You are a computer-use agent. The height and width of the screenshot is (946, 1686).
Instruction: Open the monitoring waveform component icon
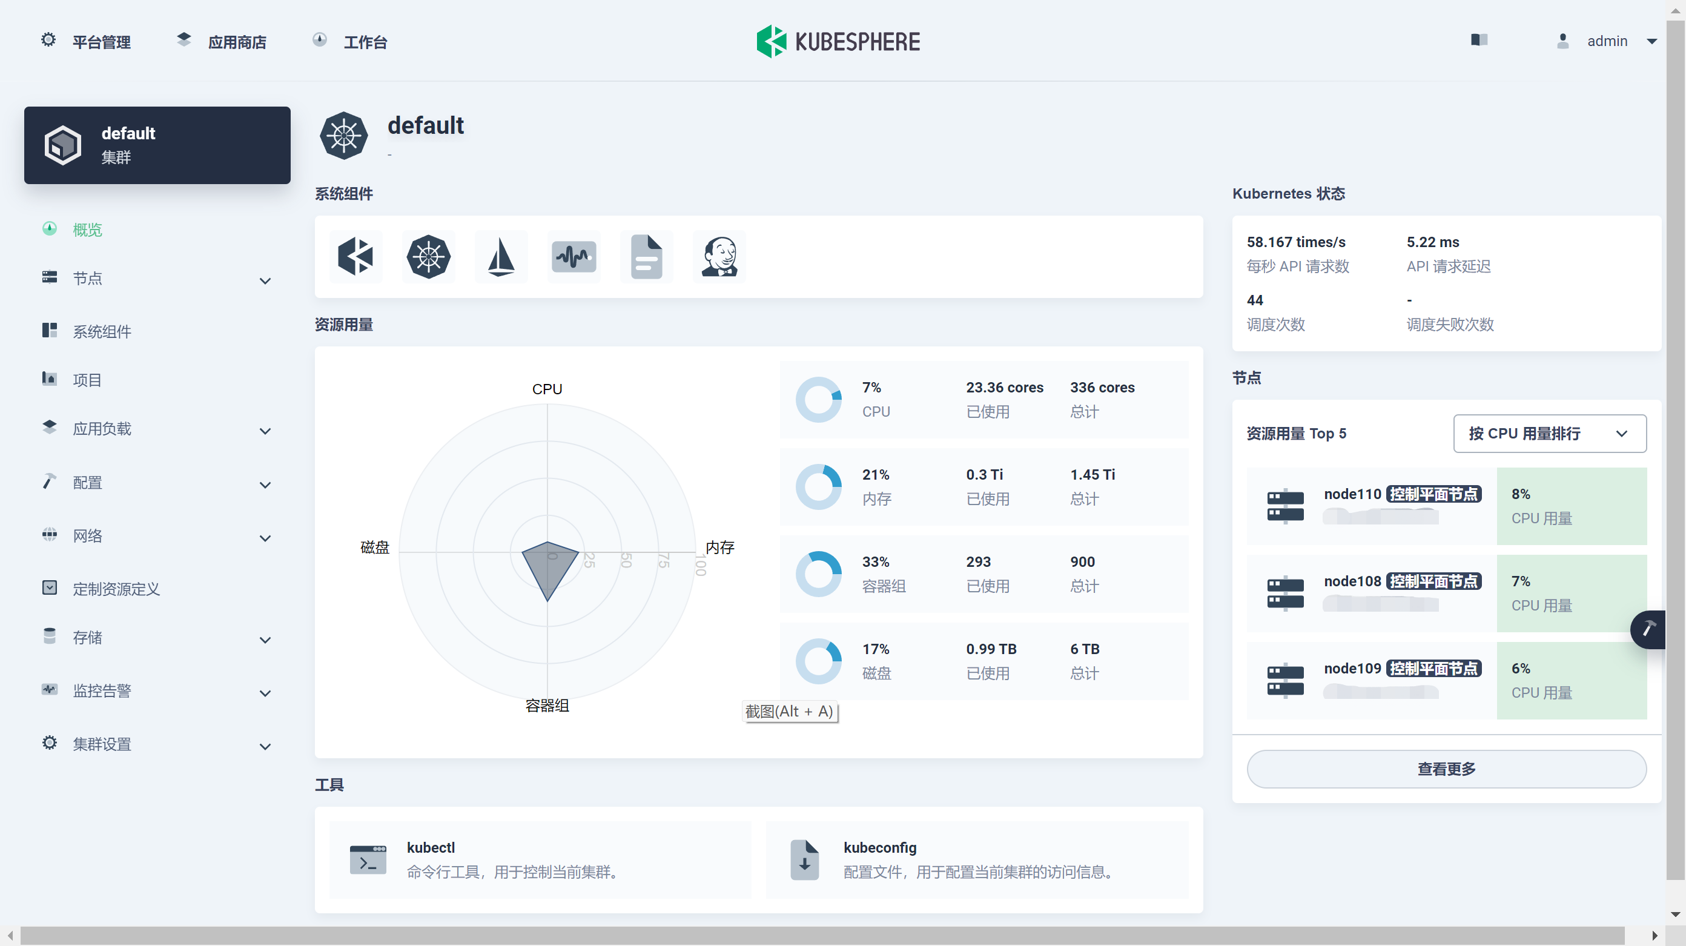[x=574, y=257]
